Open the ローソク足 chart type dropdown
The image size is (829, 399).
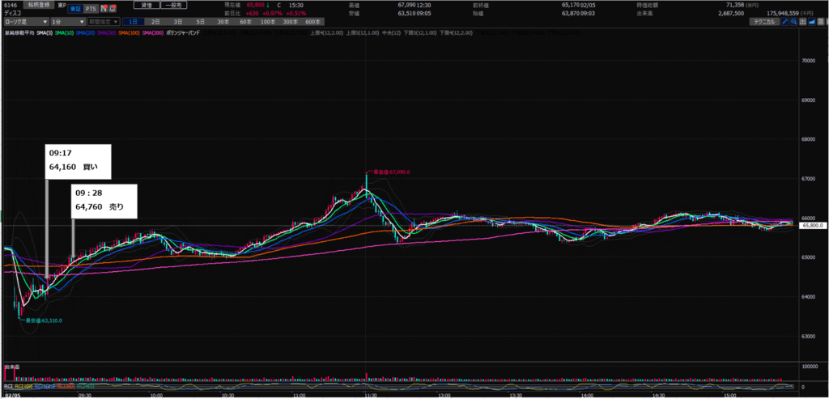[23, 22]
